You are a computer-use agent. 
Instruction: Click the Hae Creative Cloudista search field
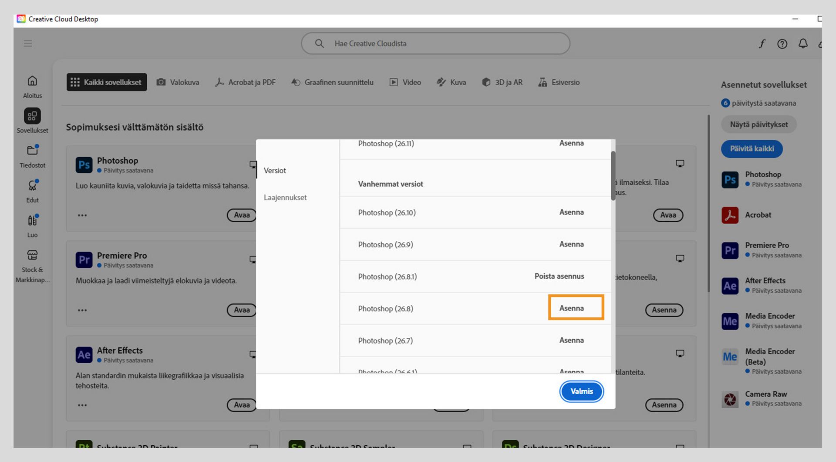pyautogui.click(x=435, y=44)
